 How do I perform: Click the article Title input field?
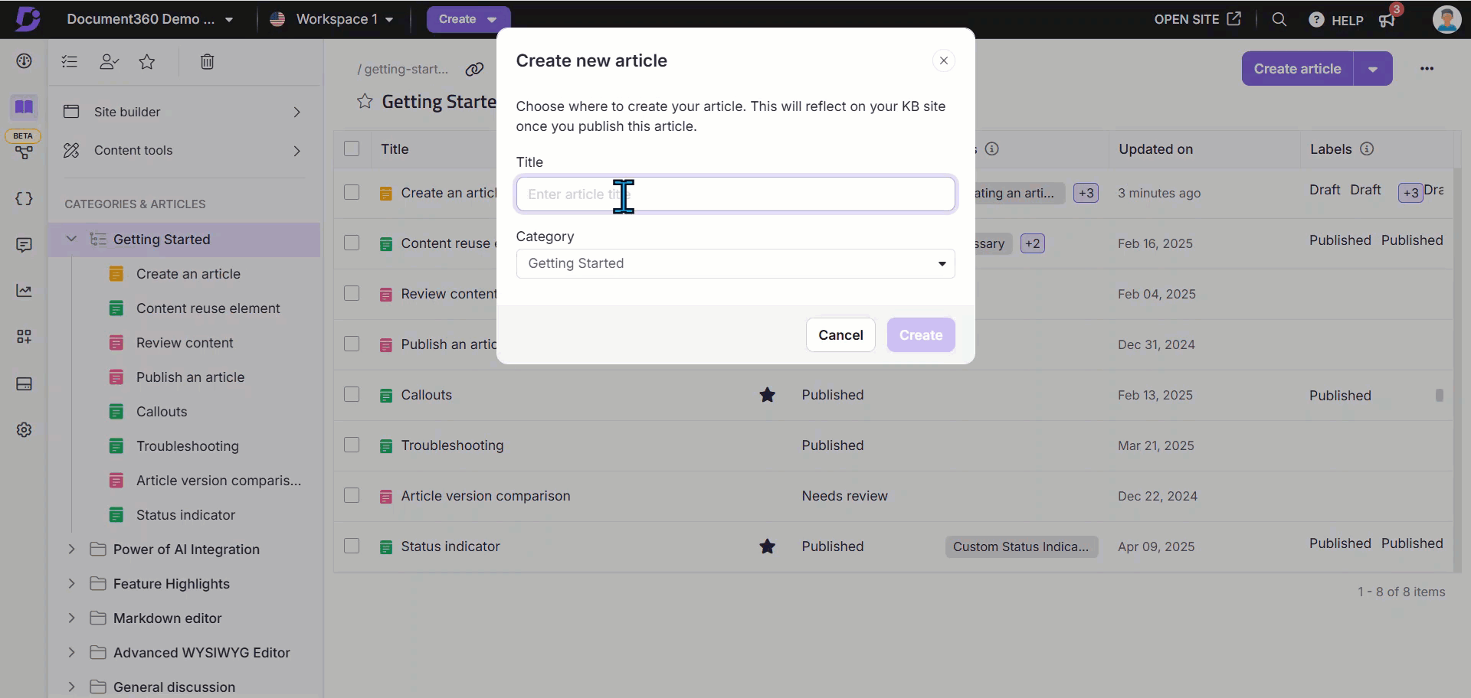(x=735, y=194)
